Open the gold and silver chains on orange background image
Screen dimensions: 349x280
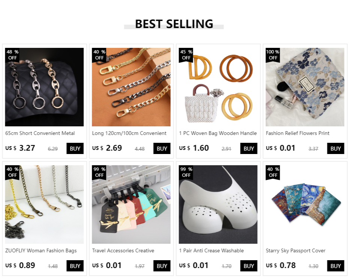point(131,87)
